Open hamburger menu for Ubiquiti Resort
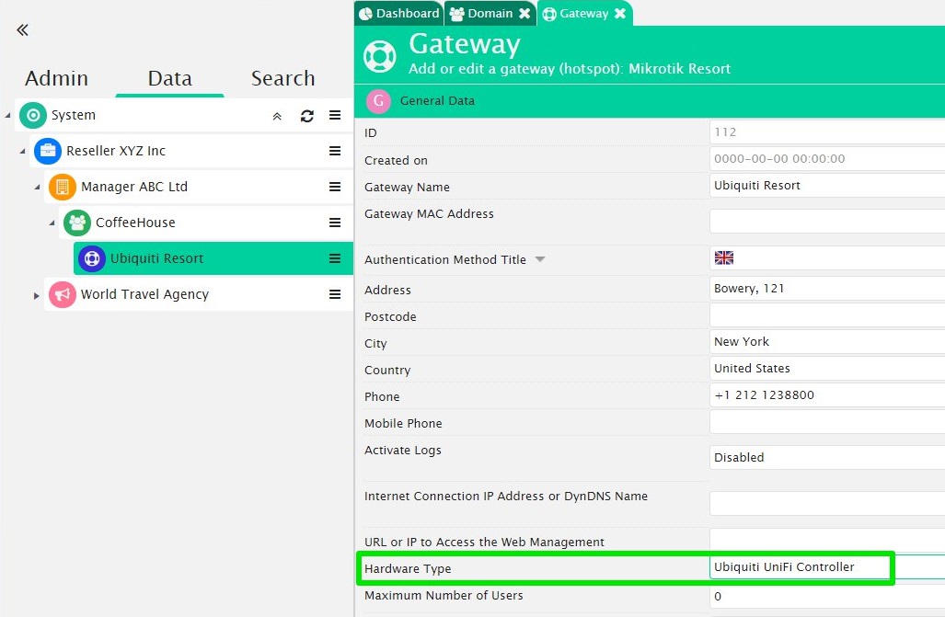Screen dimensions: 945x617 tap(335, 258)
